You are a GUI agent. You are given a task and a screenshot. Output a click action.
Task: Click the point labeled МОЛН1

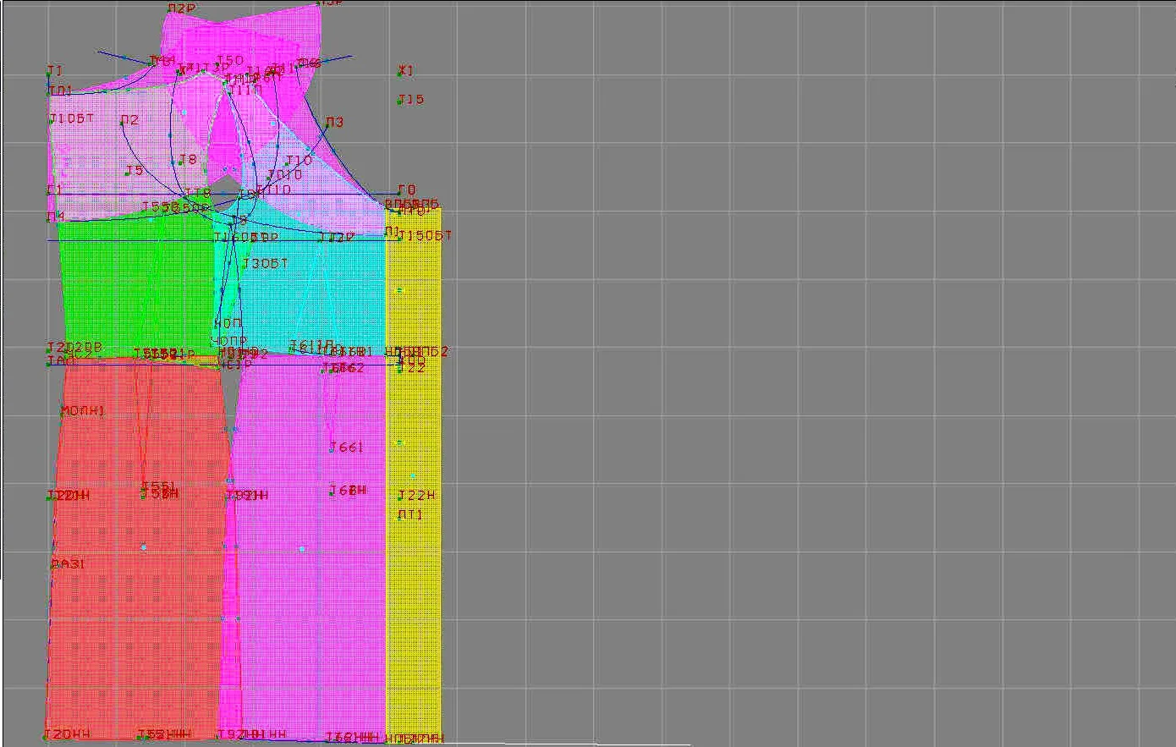tap(82, 411)
